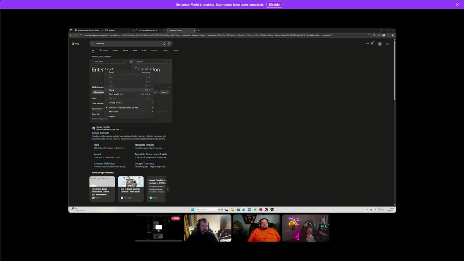Switch to the COPILOT search tab

154,50
